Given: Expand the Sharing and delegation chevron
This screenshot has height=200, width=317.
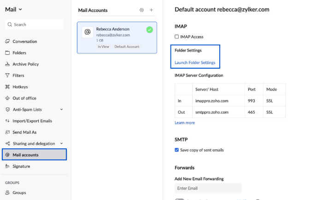Looking at the screenshot, I should 61,143.
